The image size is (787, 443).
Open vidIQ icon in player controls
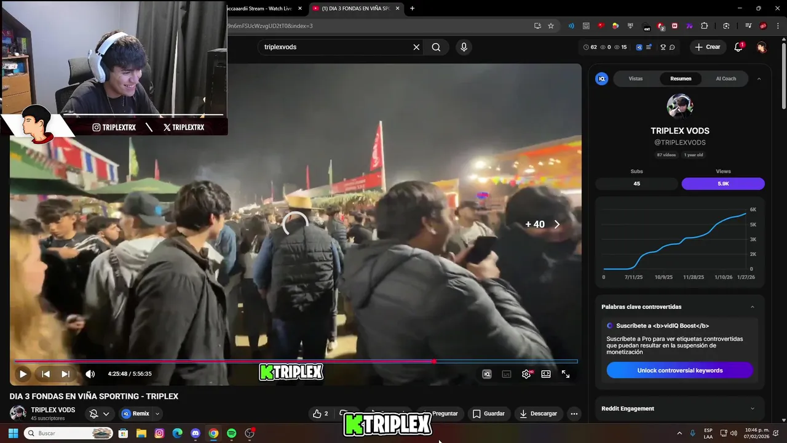[487, 373]
